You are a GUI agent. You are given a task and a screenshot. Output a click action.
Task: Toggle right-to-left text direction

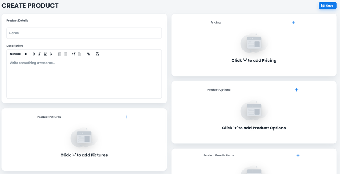(74, 54)
